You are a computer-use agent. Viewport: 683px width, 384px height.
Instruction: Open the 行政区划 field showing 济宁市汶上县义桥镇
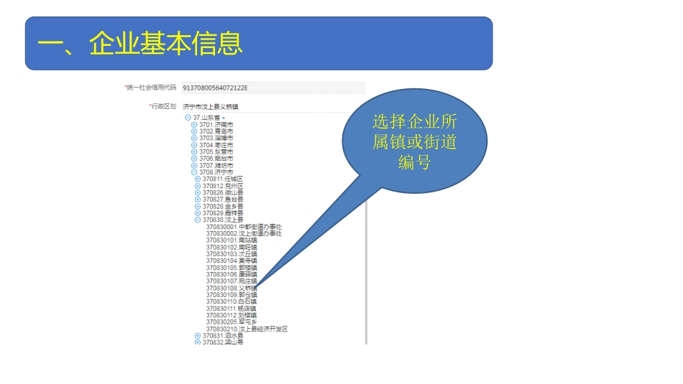pyautogui.click(x=273, y=106)
